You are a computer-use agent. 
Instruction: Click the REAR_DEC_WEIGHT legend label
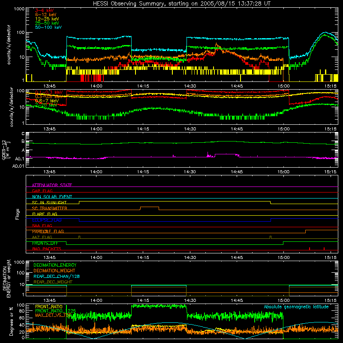pos(53,282)
